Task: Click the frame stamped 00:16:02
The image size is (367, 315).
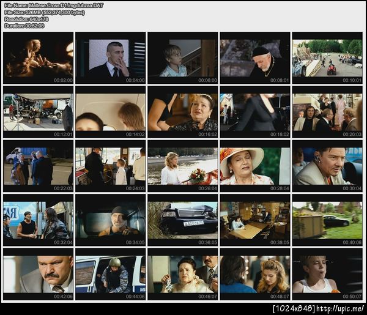Action: click(x=183, y=112)
